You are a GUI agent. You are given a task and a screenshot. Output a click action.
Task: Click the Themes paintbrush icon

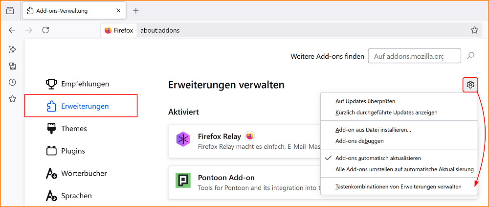click(x=51, y=129)
